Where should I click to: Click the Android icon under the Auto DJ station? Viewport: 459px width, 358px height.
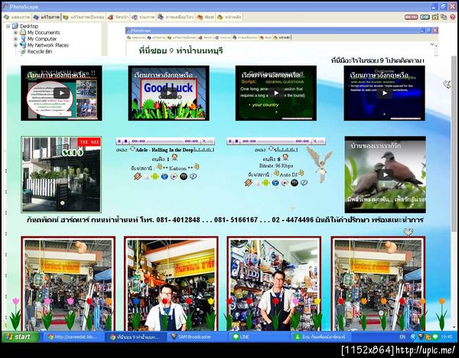(x=265, y=182)
